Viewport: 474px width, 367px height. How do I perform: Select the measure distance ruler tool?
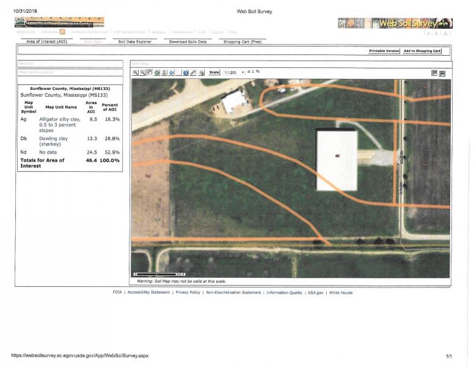(x=193, y=72)
